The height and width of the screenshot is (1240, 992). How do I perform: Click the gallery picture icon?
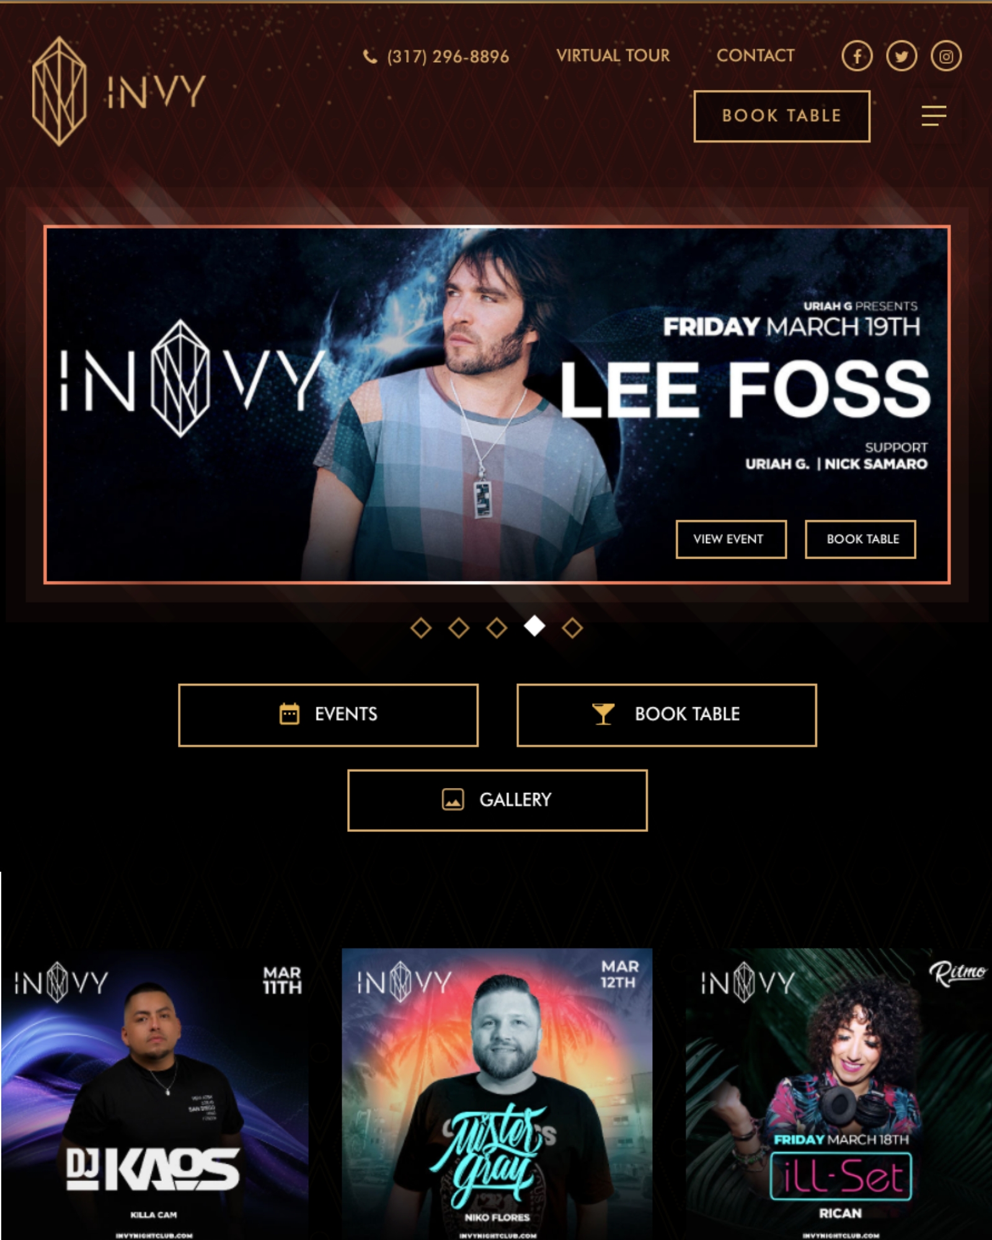coord(453,799)
